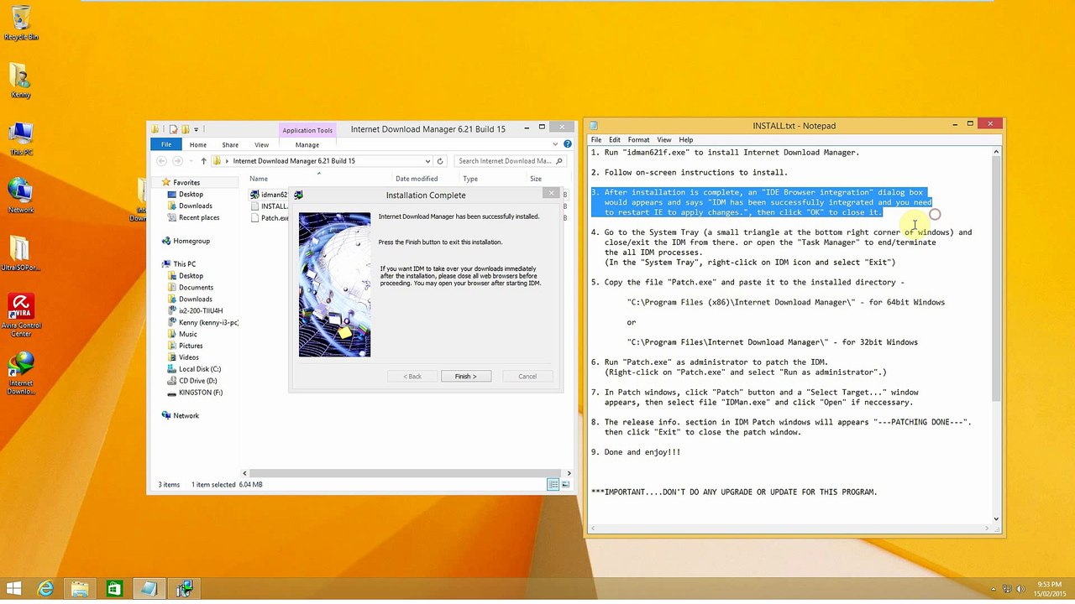
Task: Open Customize Quick Access Toolbar dropdown
Action: click(x=196, y=129)
